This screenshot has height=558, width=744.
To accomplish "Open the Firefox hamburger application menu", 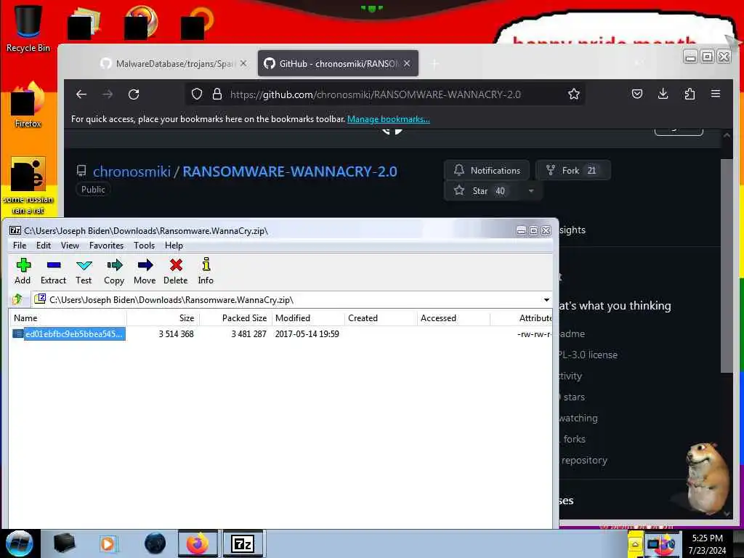I will [716, 94].
